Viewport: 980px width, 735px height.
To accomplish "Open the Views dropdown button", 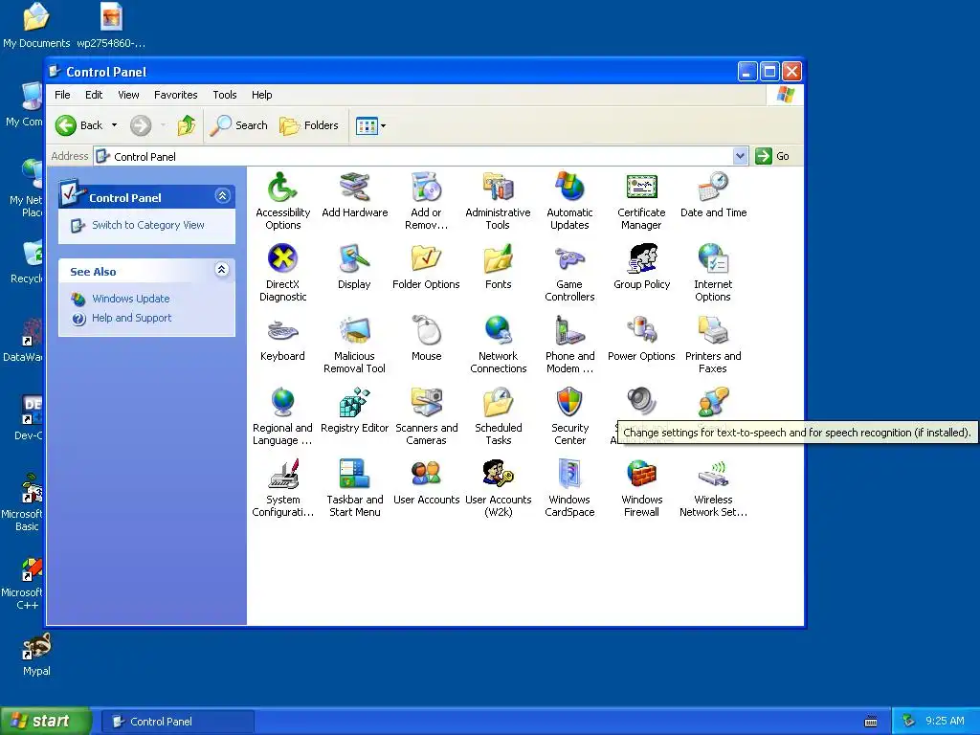I will [370, 125].
